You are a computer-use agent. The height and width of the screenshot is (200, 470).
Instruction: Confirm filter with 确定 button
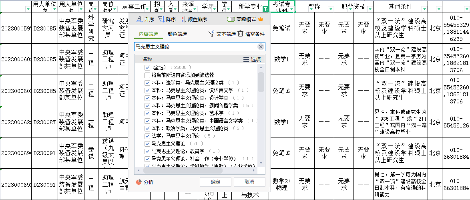coord(215,182)
